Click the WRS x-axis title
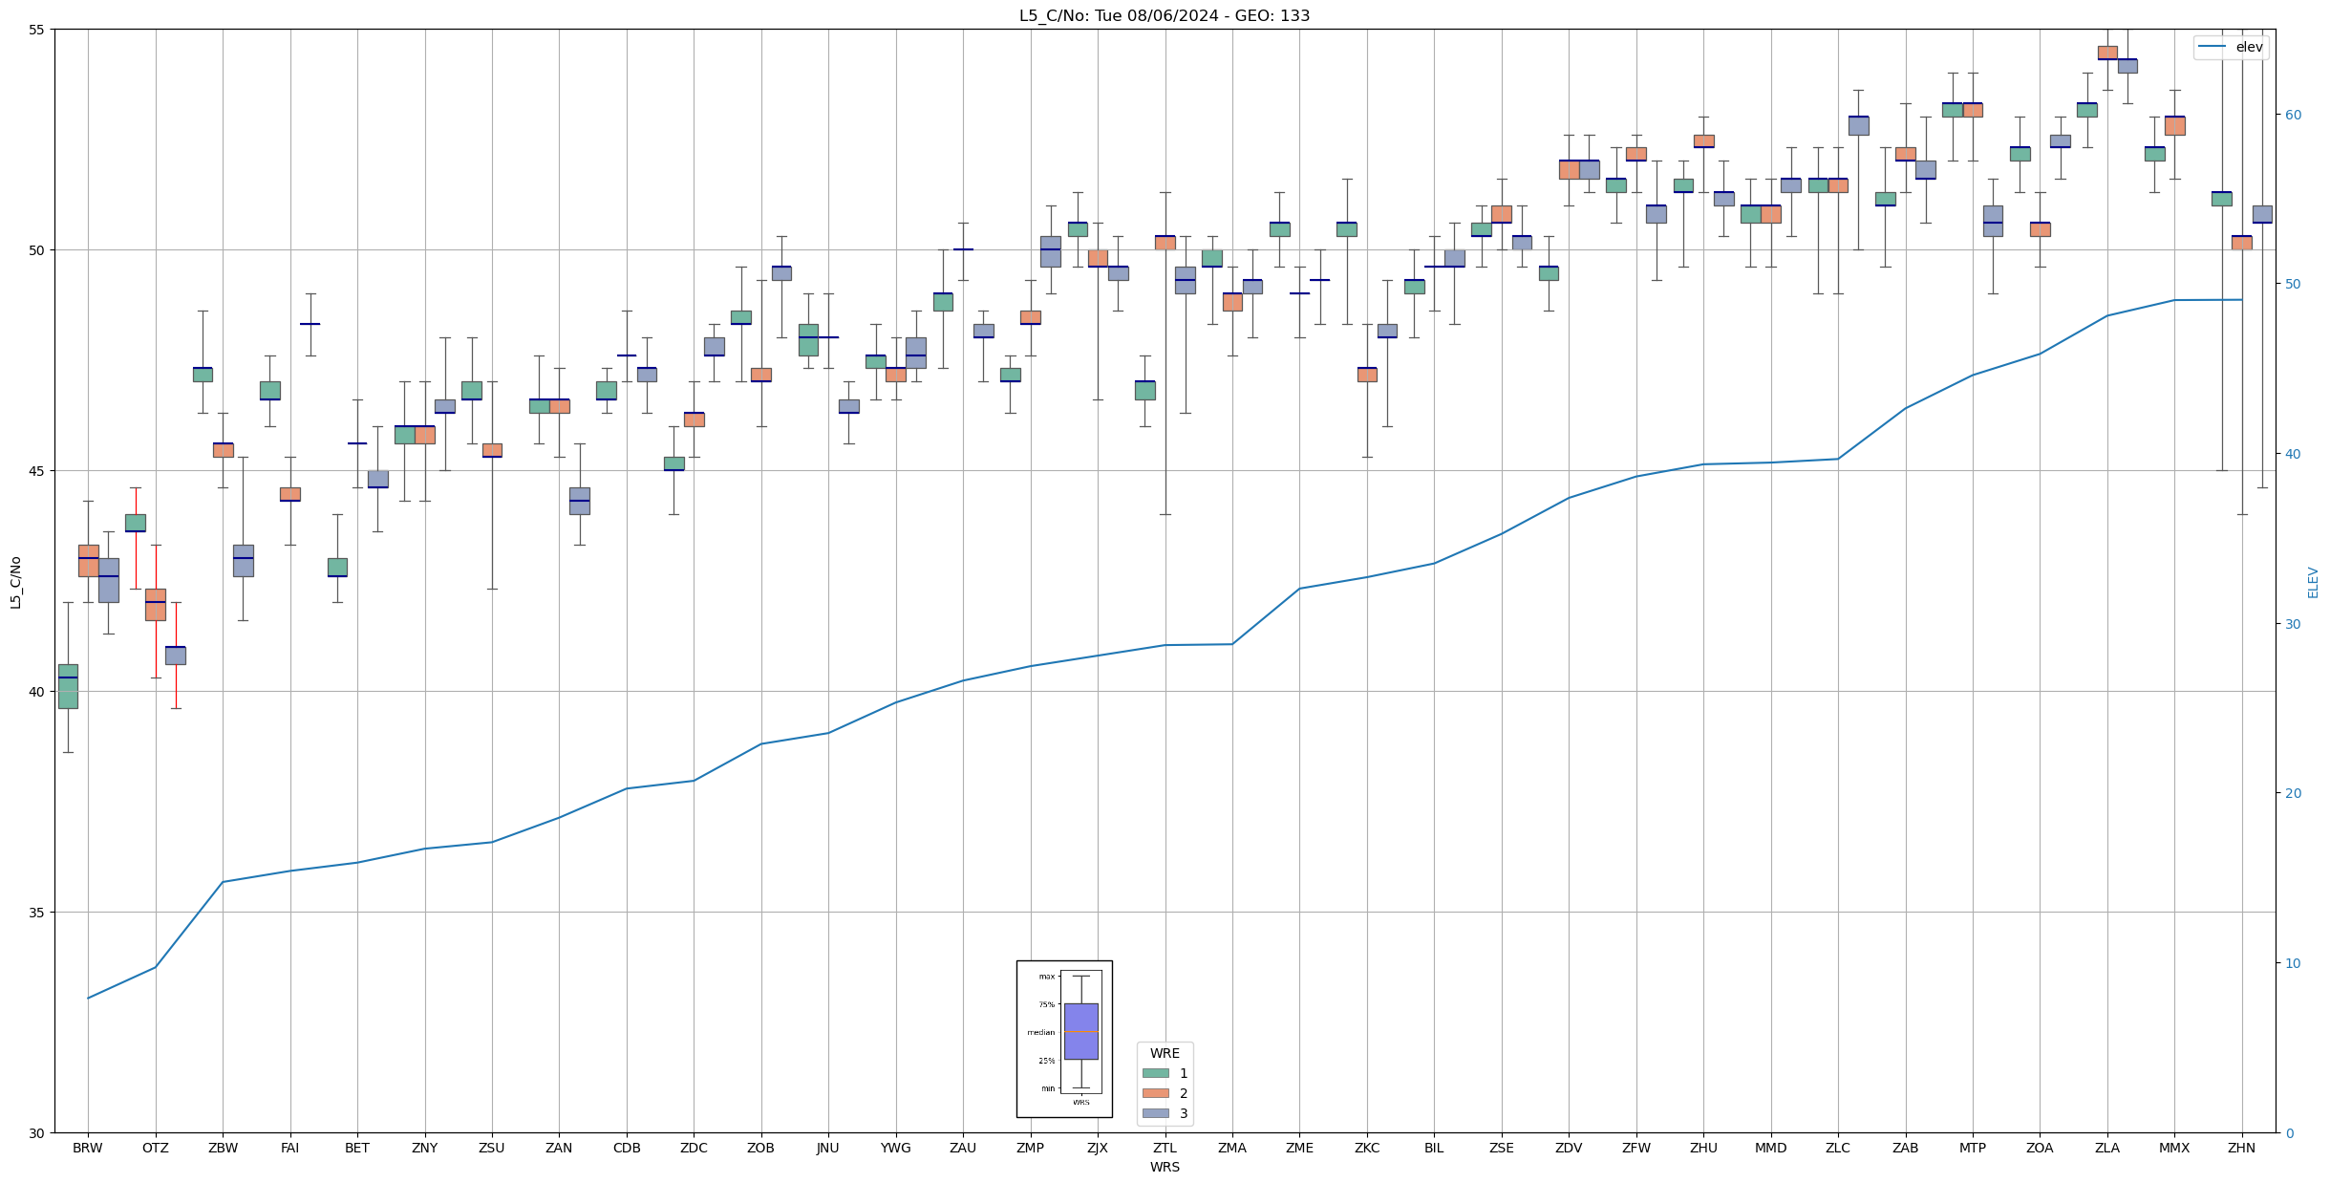Screen dimensions: 2330x1183 click(1165, 1167)
